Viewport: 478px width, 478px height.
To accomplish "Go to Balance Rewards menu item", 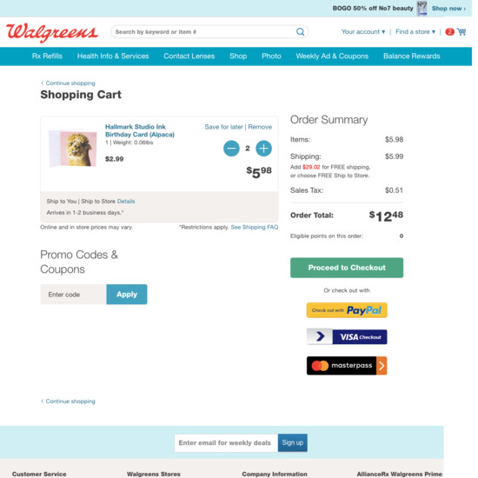I will click(x=412, y=56).
